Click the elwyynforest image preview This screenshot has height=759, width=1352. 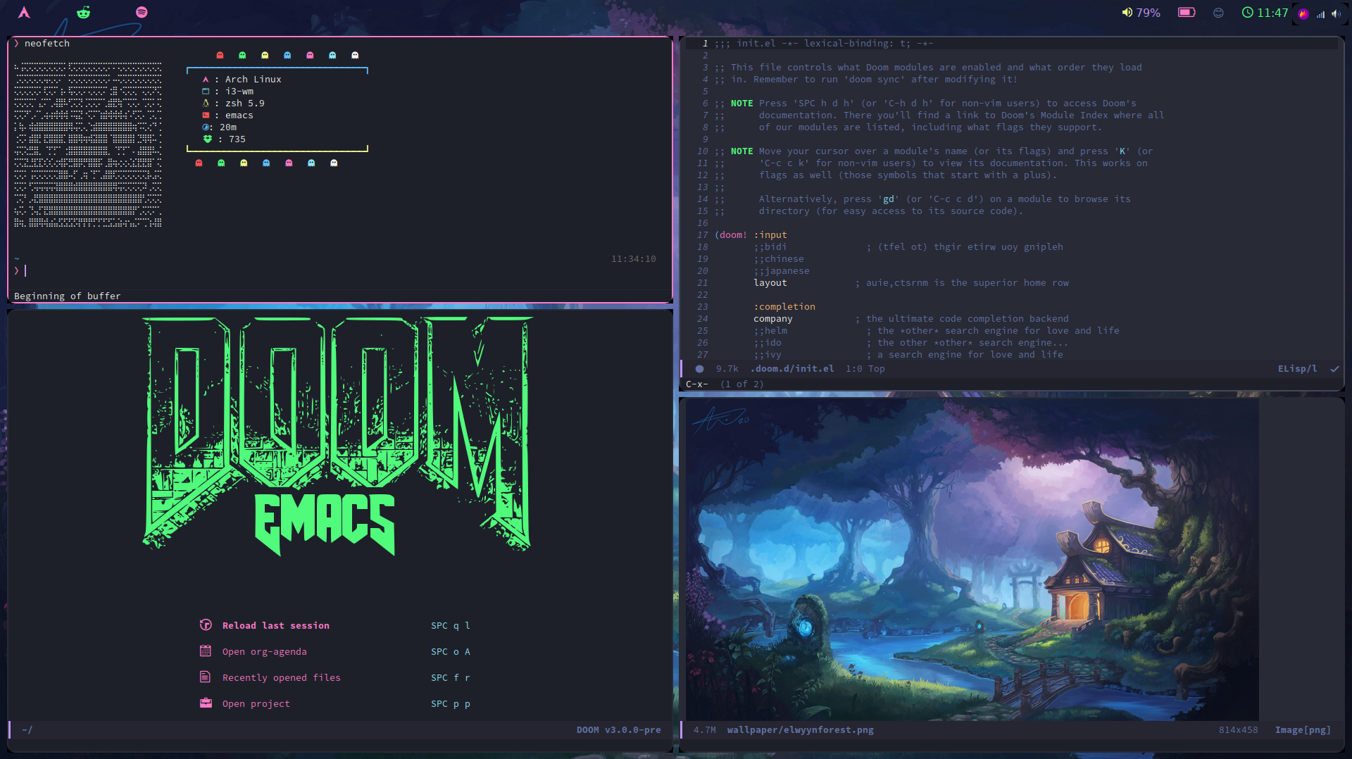(x=972, y=559)
